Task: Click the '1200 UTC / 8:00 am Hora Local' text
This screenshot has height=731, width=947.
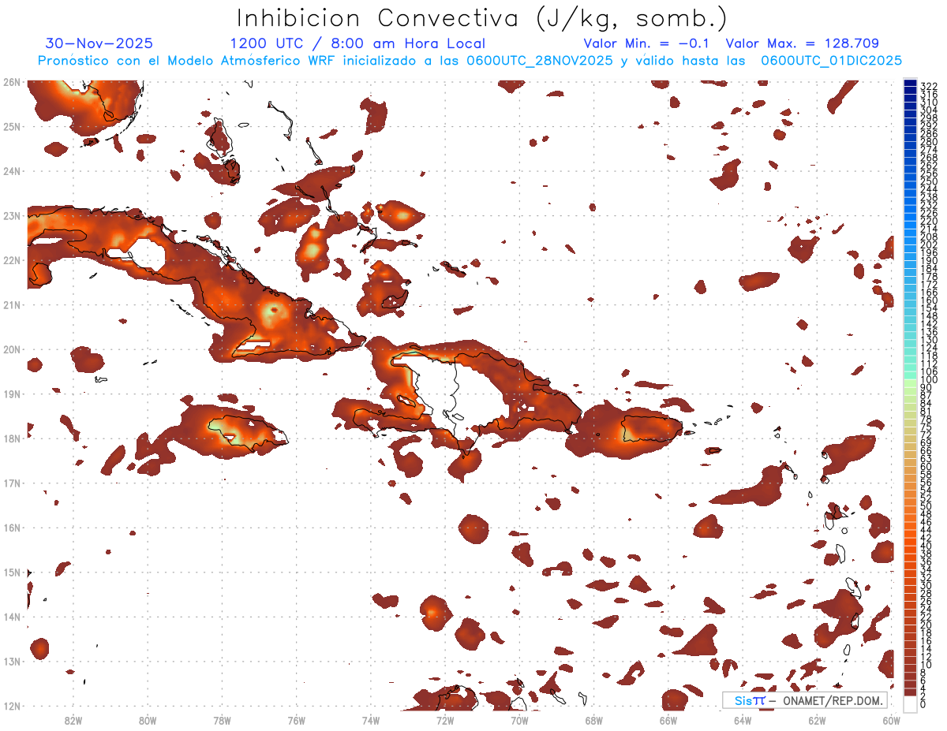Action: [x=357, y=43]
